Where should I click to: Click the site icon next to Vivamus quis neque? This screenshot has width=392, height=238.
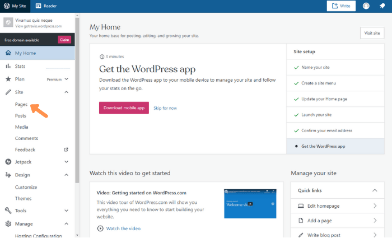click(x=8, y=22)
